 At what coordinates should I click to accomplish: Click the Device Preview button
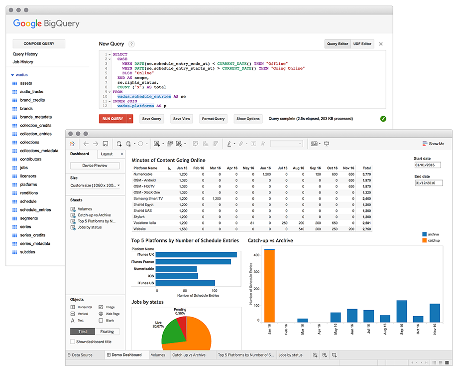click(x=95, y=166)
